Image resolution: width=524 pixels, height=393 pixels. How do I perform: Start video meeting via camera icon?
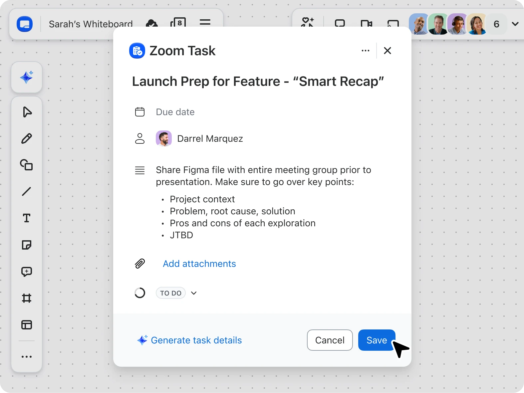(367, 24)
